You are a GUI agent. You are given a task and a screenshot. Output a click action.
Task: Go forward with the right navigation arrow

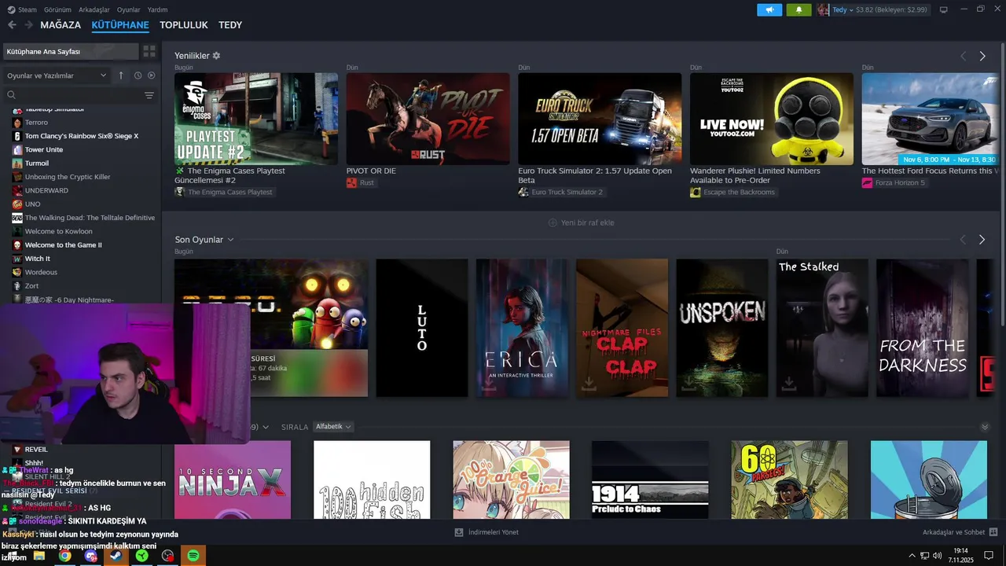point(28,25)
